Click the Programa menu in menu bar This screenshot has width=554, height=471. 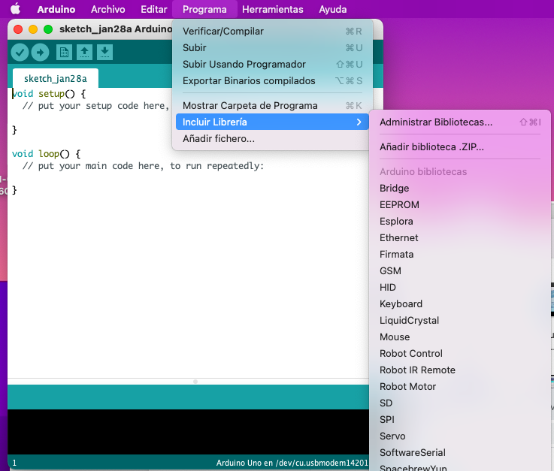point(204,9)
